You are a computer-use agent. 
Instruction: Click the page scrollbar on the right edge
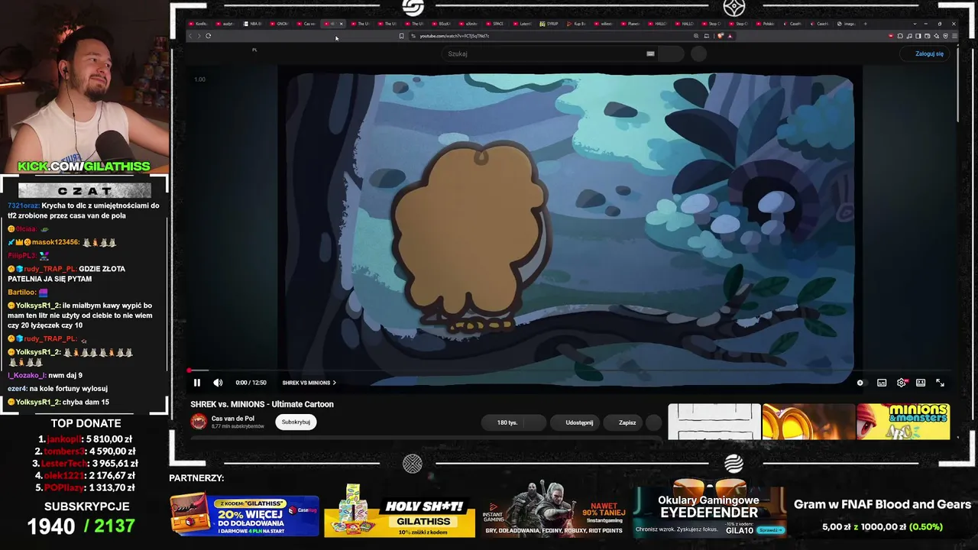pyautogui.click(x=957, y=84)
